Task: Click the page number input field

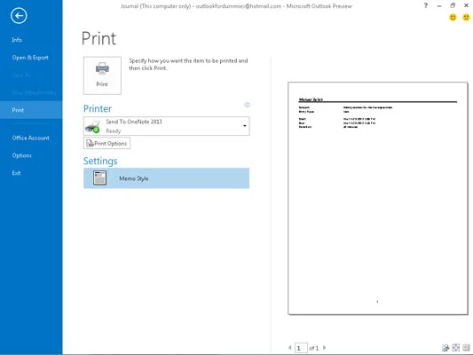Action: pyautogui.click(x=301, y=348)
